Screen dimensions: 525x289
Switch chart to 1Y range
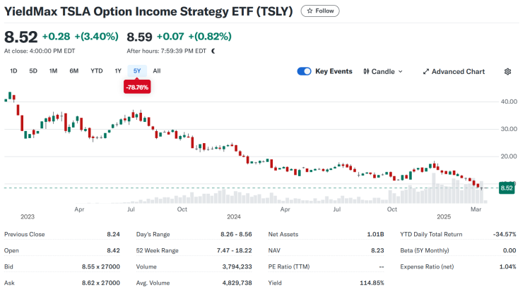click(x=118, y=70)
